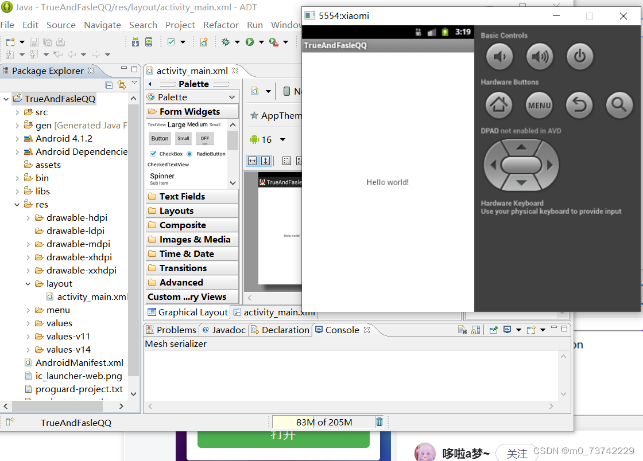
Task: Select the OFF toggle widget in Palette
Action: coord(204,138)
